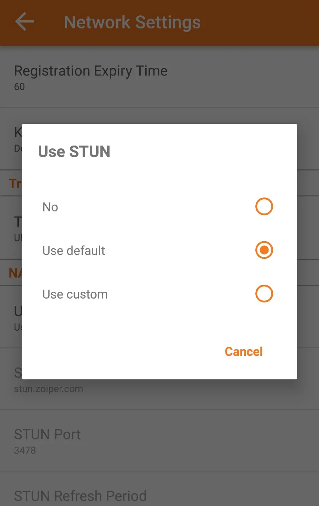The image size is (320, 506).
Task: Tap the back arrow icon
Action: tap(25, 22)
